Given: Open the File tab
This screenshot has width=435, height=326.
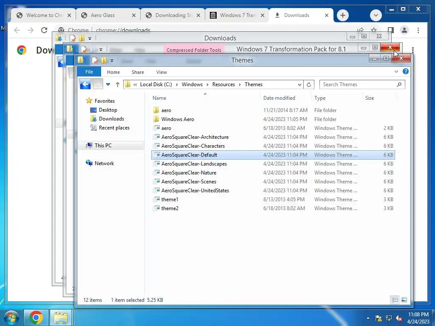Looking at the screenshot, I should (89, 72).
